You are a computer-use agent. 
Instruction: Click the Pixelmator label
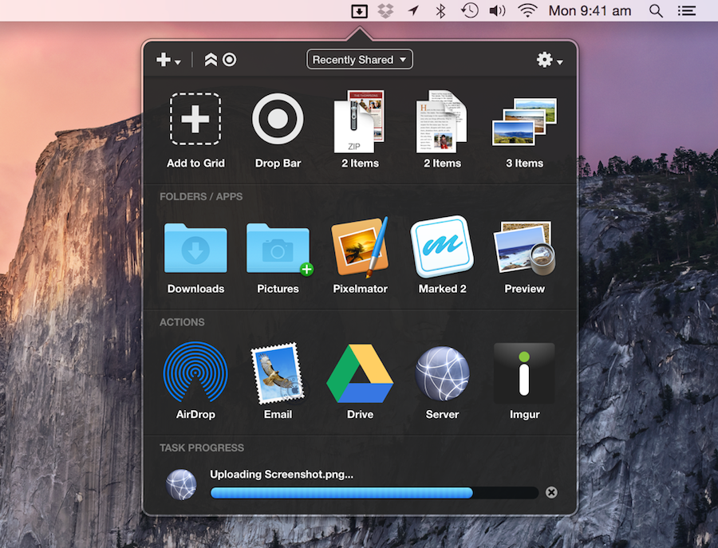click(x=360, y=289)
